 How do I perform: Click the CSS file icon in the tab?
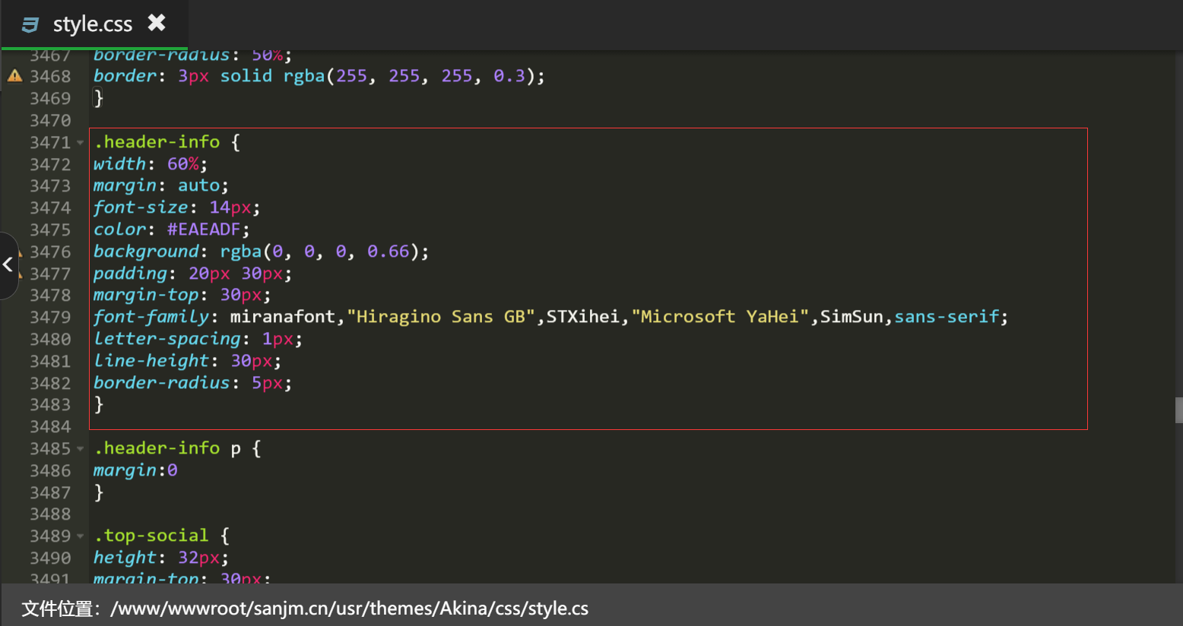[x=30, y=25]
